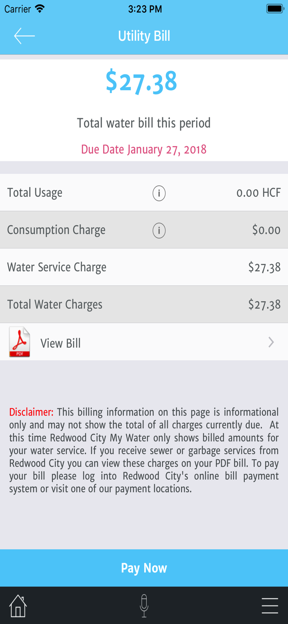Tap the Wi-Fi indicator in the status bar
Viewport: 288px width, 624px height.
(40, 8)
